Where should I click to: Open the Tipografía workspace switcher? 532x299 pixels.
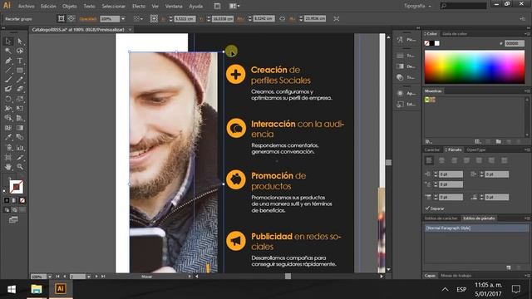coord(417,6)
